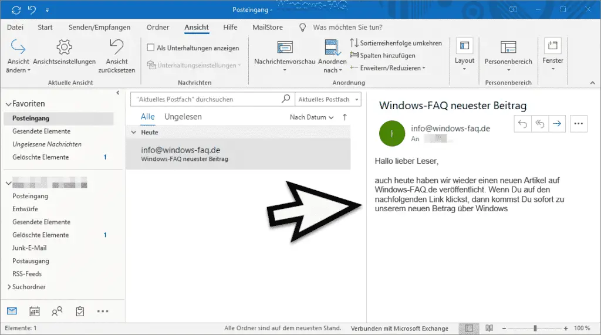Open the Hilfe tab
Viewport: 601px width, 335px height.
click(230, 27)
